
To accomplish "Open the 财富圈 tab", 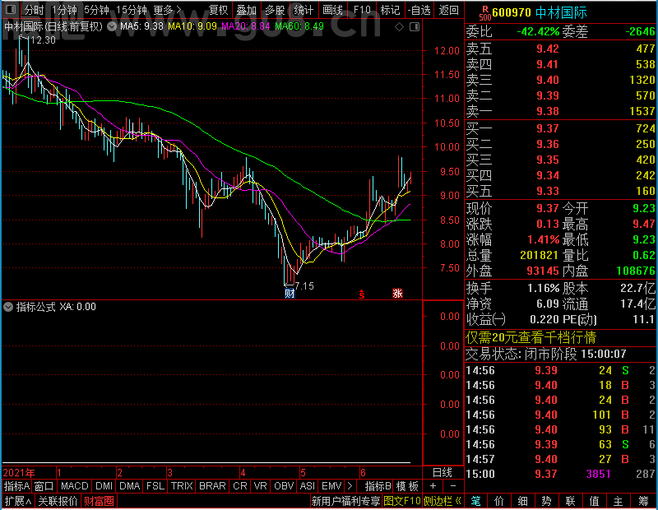I will coord(99,501).
